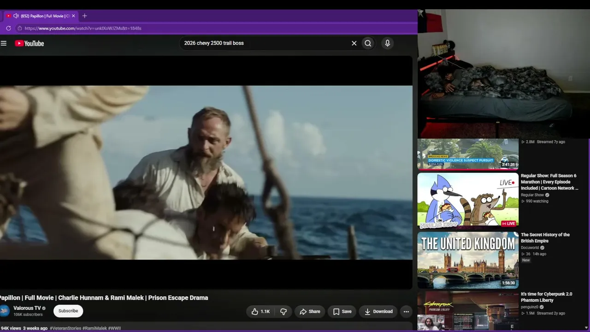This screenshot has height=332, width=590.
Task: Share the Papillon video
Action: pos(310,312)
